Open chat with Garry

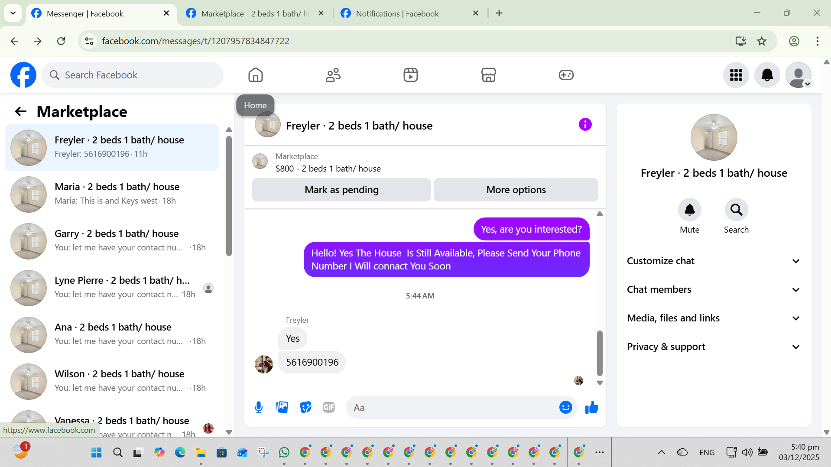coord(112,241)
